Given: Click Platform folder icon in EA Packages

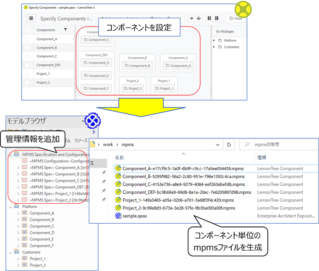Looking at the screenshot, I should pos(220,40).
